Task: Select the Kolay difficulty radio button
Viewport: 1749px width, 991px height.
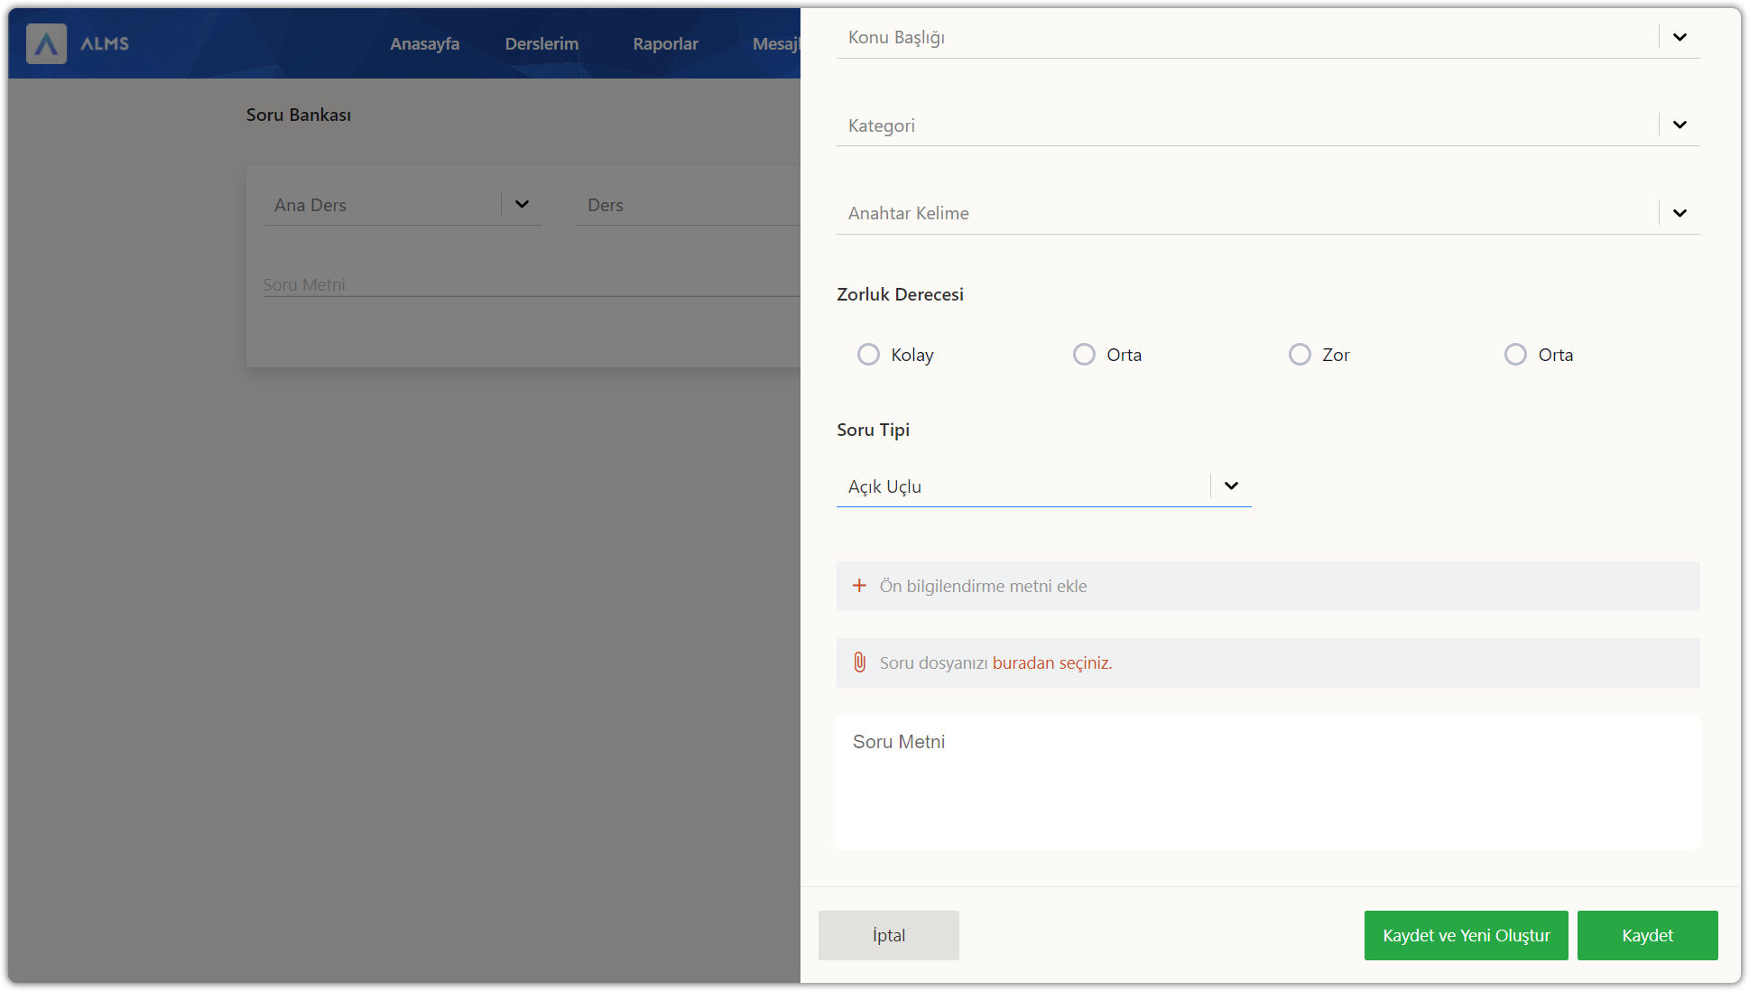Action: [x=868, y=355]
